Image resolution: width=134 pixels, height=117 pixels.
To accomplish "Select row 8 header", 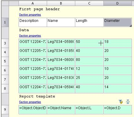I will pyautogui.click(x=5, y=88).
